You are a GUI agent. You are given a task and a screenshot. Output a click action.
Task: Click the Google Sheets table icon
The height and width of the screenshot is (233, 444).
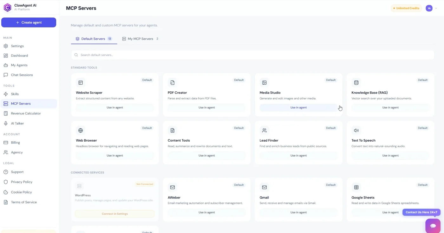point(356,187)
